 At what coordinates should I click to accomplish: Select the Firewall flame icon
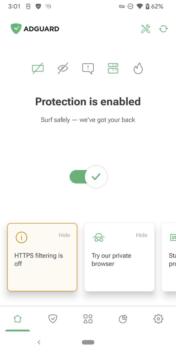pyautogui.click(x=138, y=68)
